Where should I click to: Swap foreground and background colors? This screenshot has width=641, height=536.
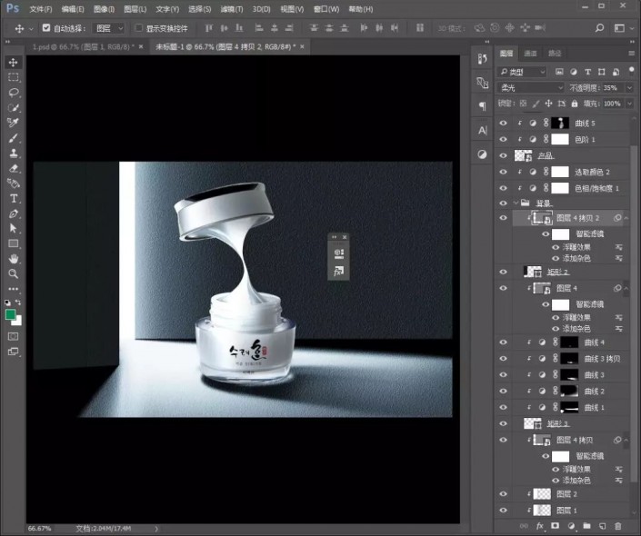18,302
